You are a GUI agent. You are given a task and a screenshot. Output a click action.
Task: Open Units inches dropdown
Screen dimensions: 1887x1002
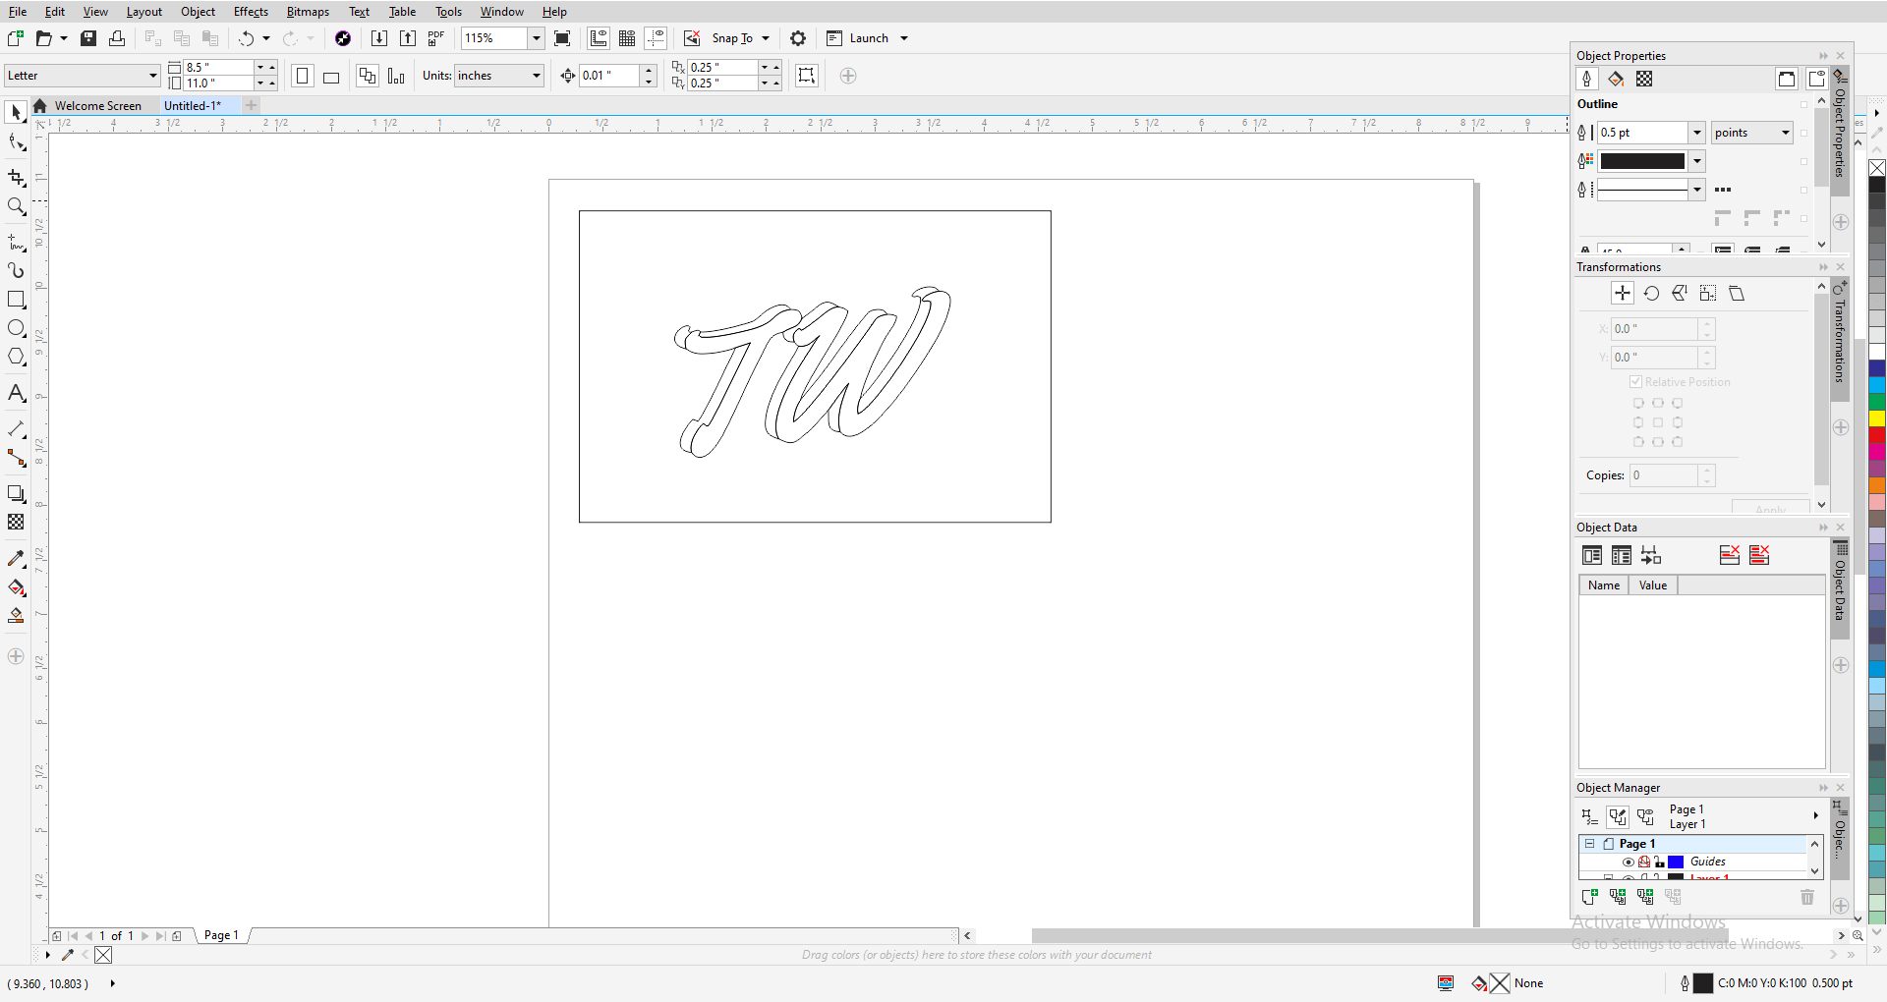[537, 76]
